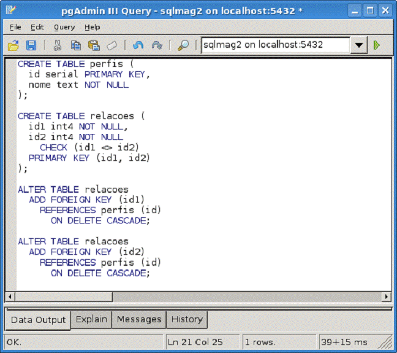Switch to the Messages tab
The image size is (397, 353).
139,319
